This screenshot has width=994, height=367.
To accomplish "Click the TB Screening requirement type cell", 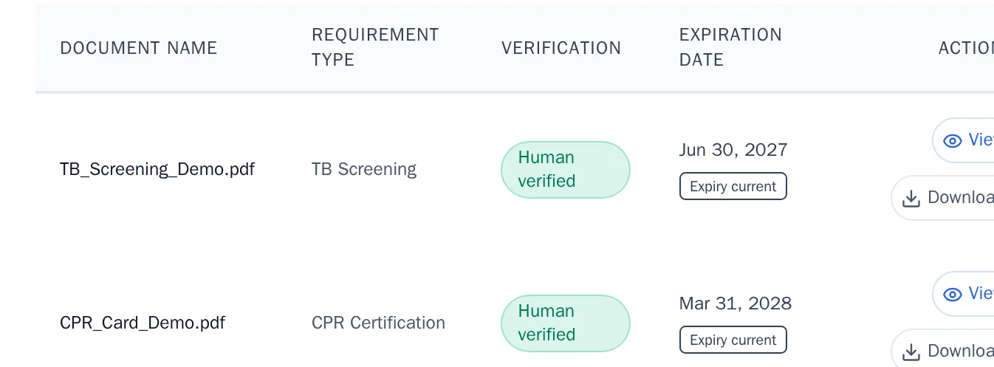I will (x=364, y=170).
